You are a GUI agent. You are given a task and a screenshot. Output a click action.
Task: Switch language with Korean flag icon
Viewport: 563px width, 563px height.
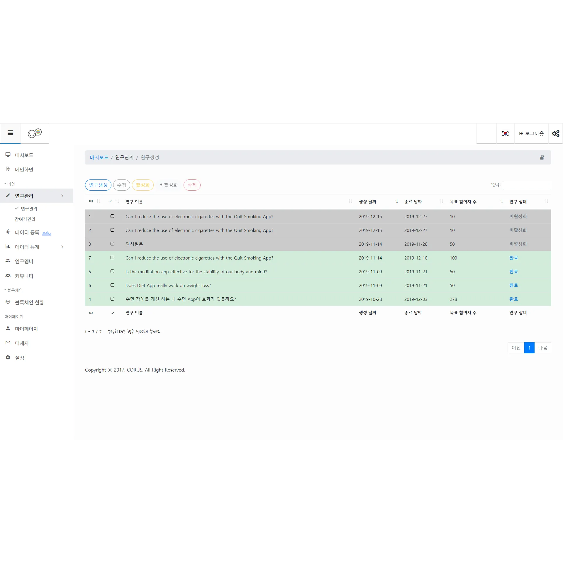(x=505, y=134)
